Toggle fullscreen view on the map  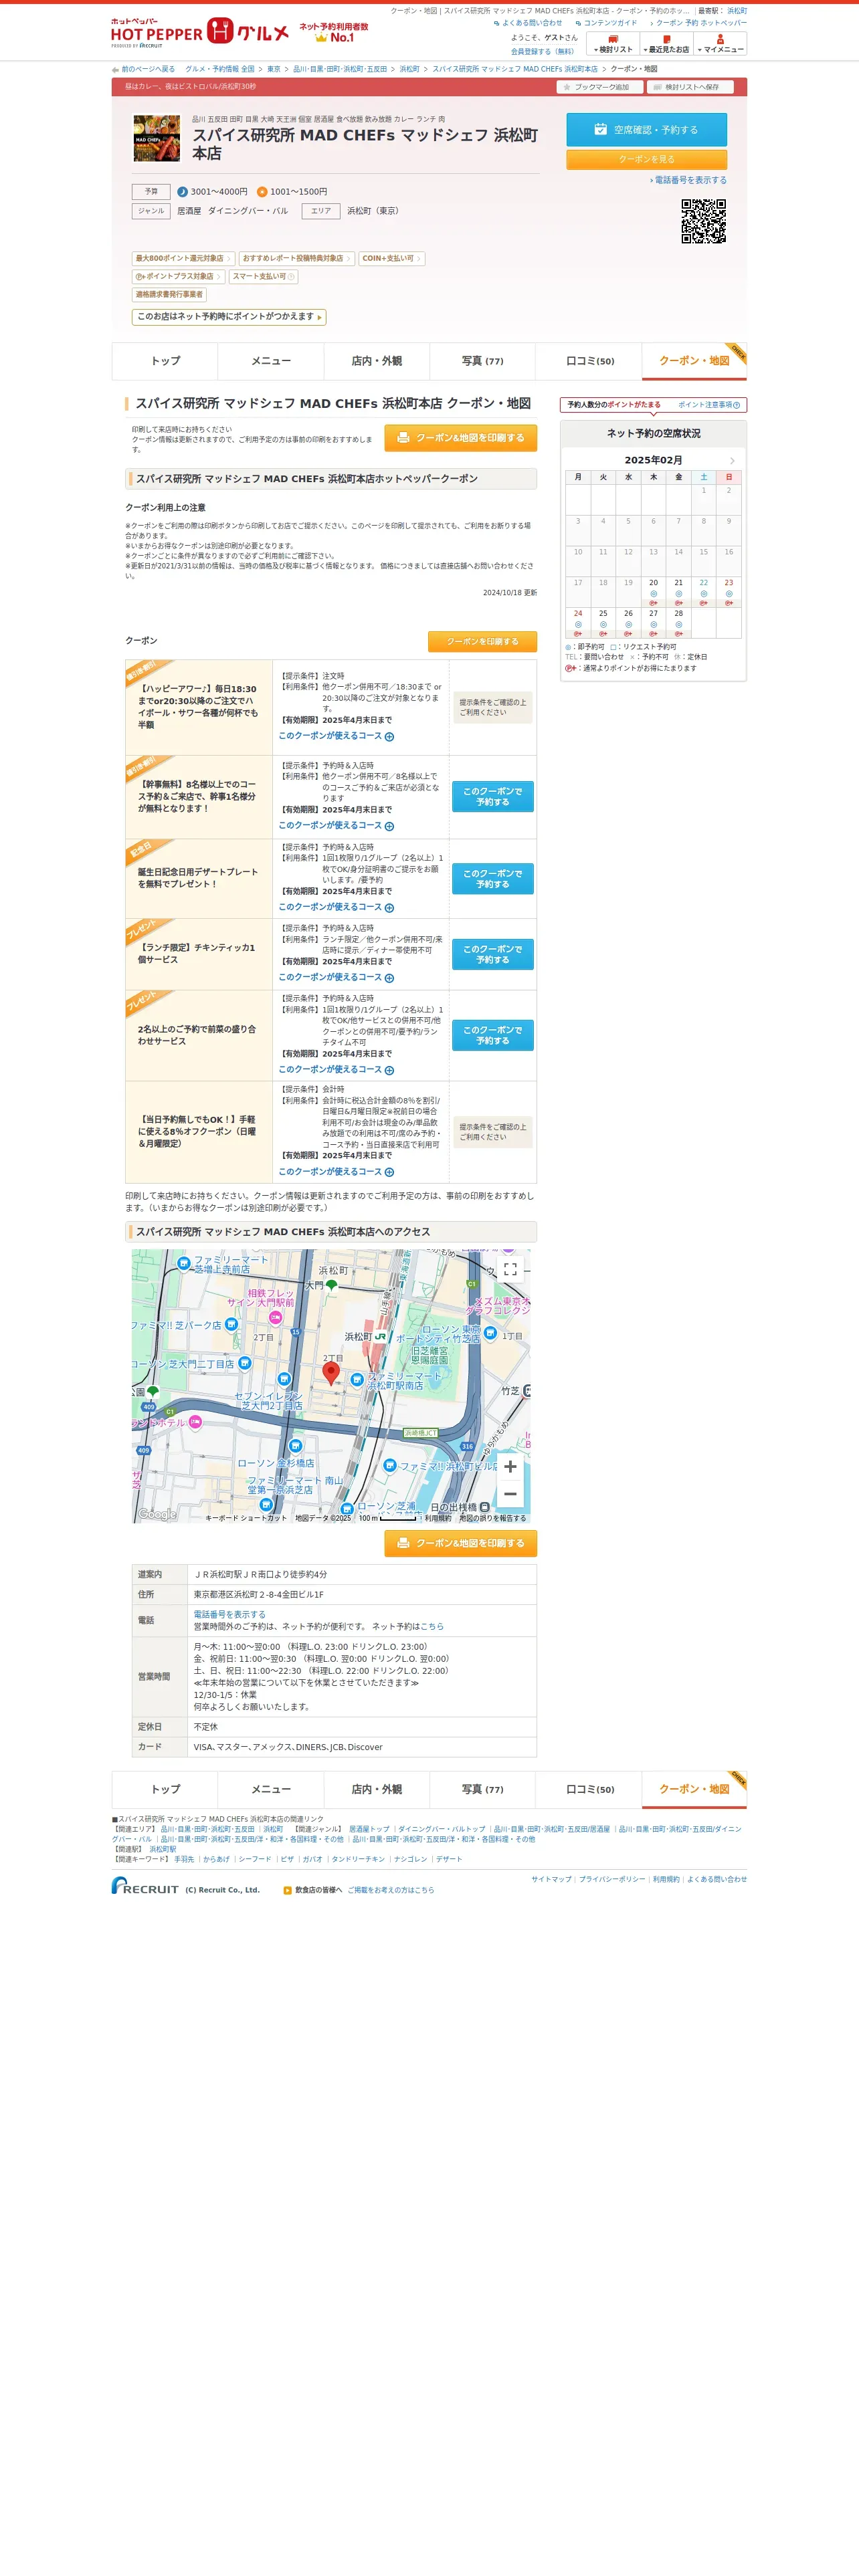[510, 1269]
